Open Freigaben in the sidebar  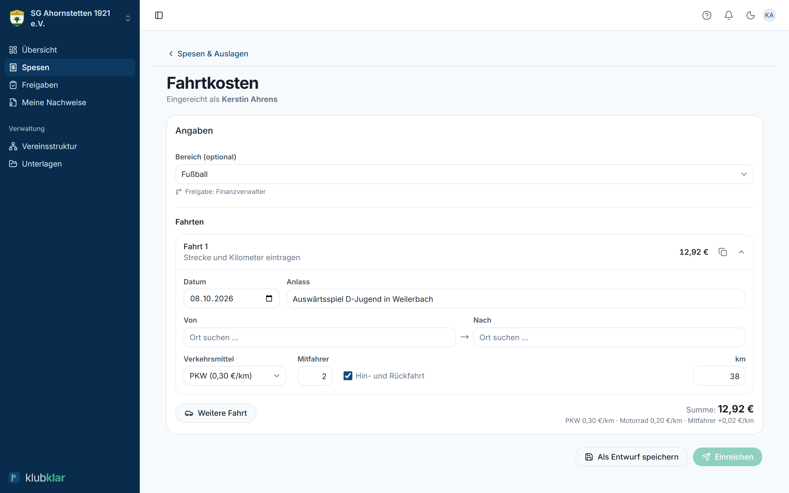(x=70, y=85)
